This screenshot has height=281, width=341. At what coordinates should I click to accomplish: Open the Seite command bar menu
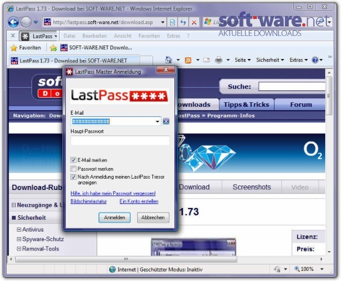coord(243,60)
